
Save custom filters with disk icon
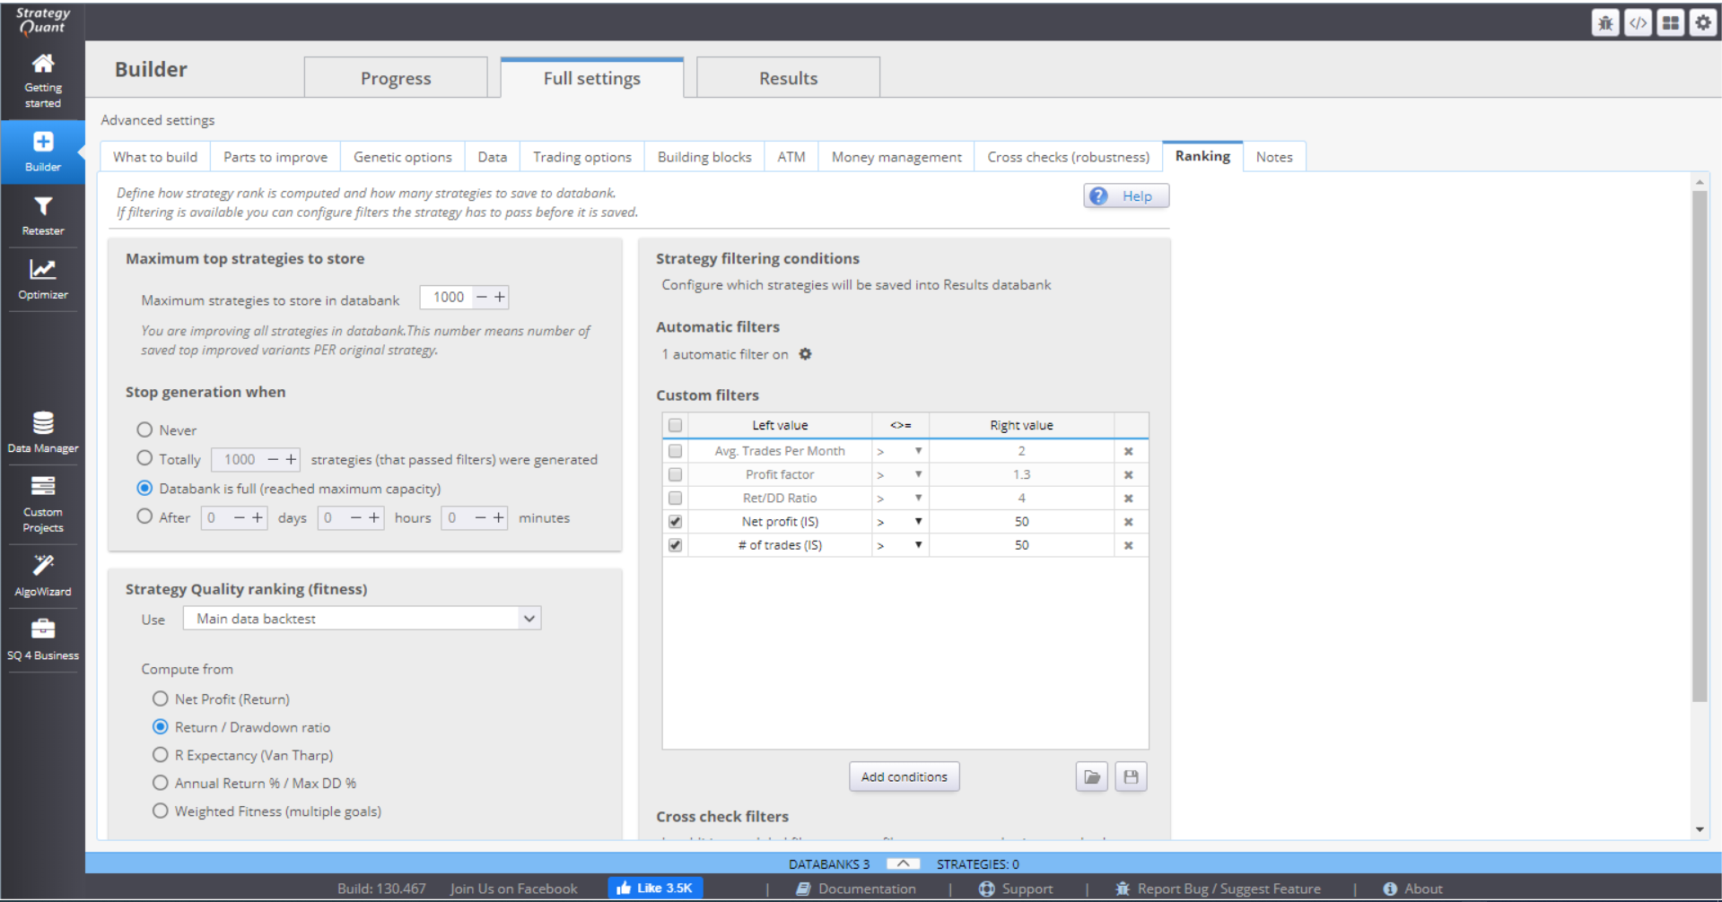pos(1131,776)
